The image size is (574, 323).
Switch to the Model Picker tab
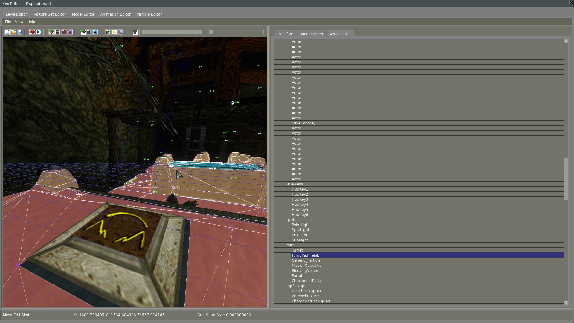click(x=312, y=34)
